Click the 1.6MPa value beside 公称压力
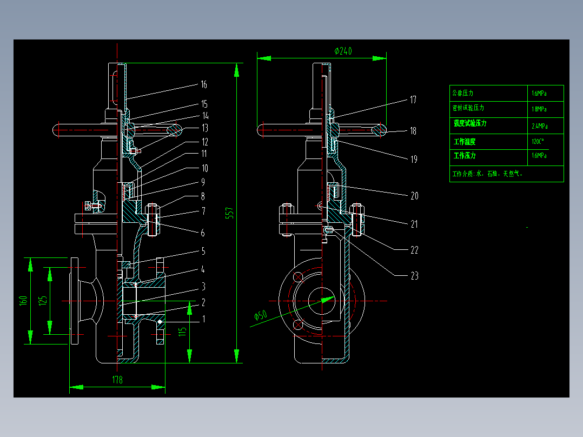 (x=539, y=94)
